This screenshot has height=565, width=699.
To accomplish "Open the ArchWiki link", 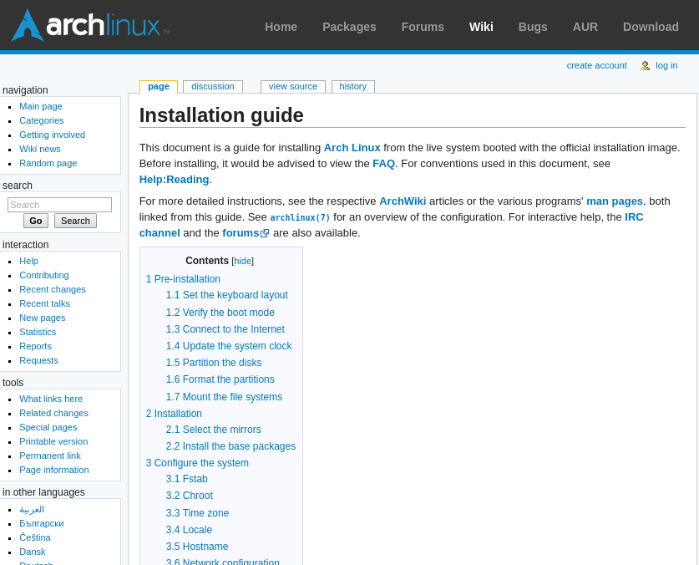I will [403, 201].
